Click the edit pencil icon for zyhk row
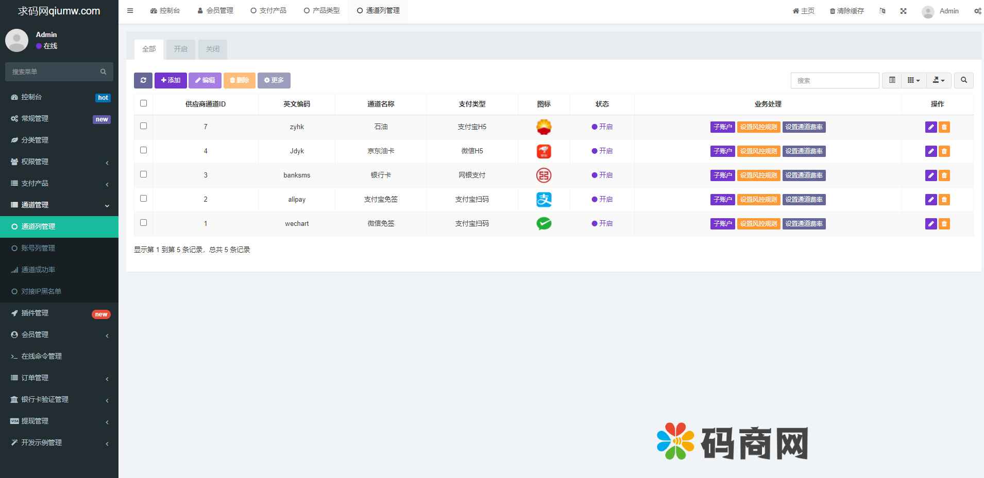The width and height of the screenshot is (984, 478). [x=930, y=127]
